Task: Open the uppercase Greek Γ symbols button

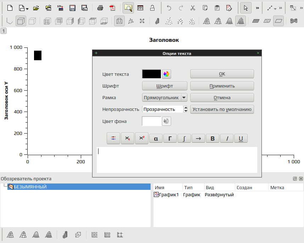Action: tap(170, 139)
